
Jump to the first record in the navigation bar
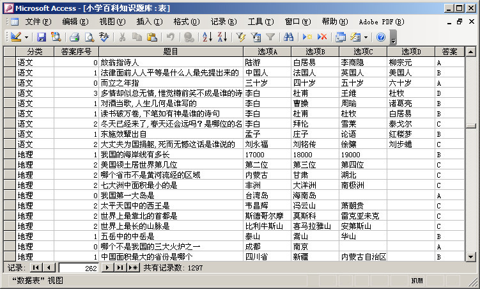36,268
